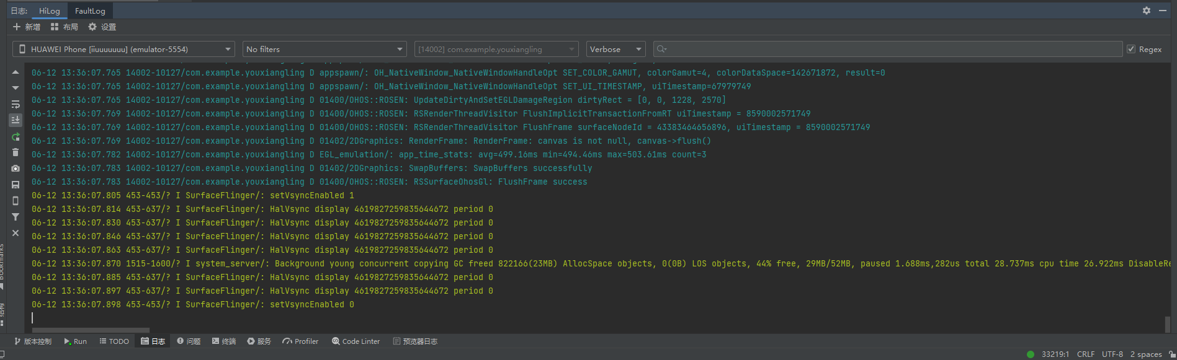Click the 新增 plus button
The height and width of the screenshot is (360, 1177).
coord(27,27)
